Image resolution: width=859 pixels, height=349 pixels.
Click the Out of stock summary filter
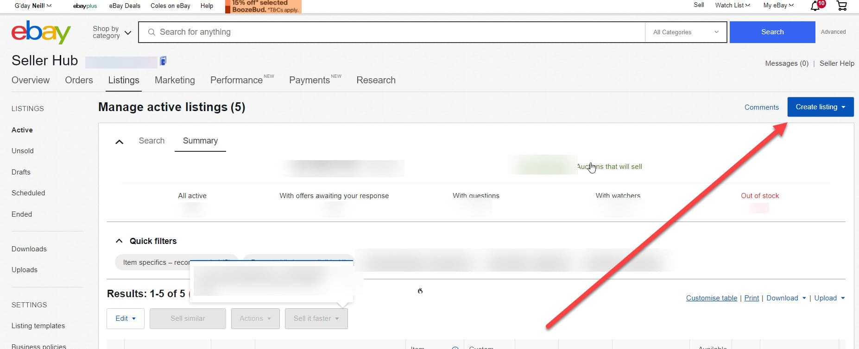pyautogui.click(x=760, y=196)
